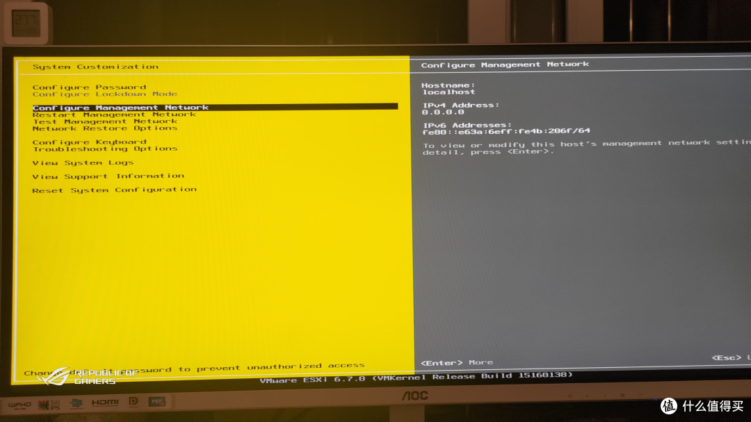Image resolution: width=751 pixels, height=422 pixels.
Task: Click the 0.0.0.0 IPv4 value
Action: tap(443, 112)
